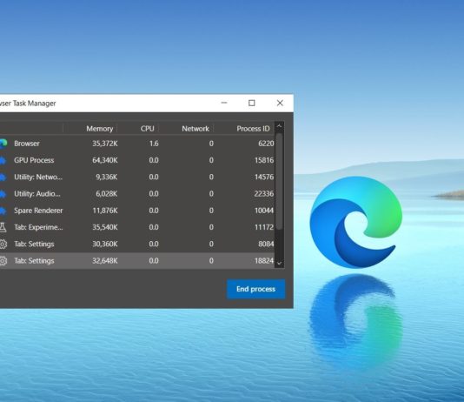
Task: Click CPU value 1.6 for Browser
Action: click(x=154, y=144)
